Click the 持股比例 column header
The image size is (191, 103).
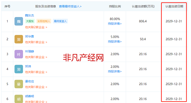(115, 6)
